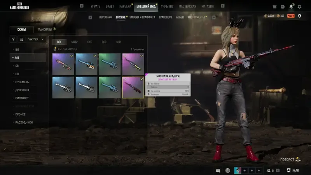The image size is (311, 175).
Task: Add a teammate in the first plus slot
Action: 245,170
